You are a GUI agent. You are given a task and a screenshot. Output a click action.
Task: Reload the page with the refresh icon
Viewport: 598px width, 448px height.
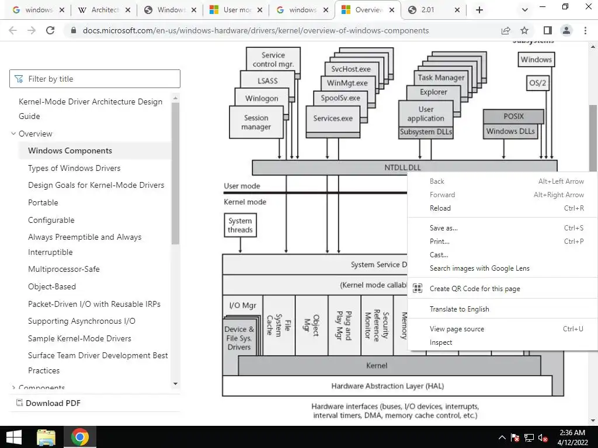(x=50, y=30)
